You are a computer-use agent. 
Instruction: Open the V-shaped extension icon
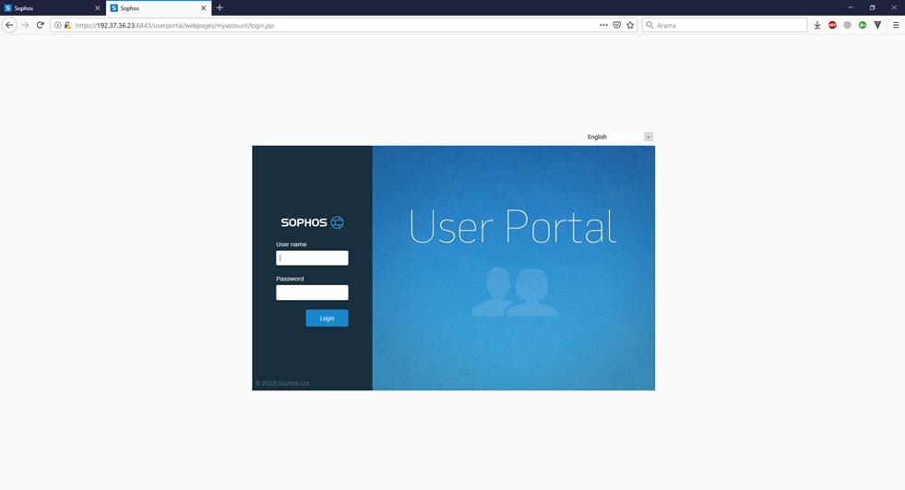click(x=877, y=25)
